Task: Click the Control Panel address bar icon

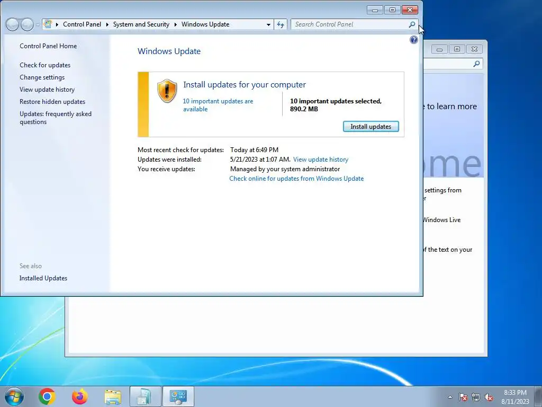Action: pos(48,24)
